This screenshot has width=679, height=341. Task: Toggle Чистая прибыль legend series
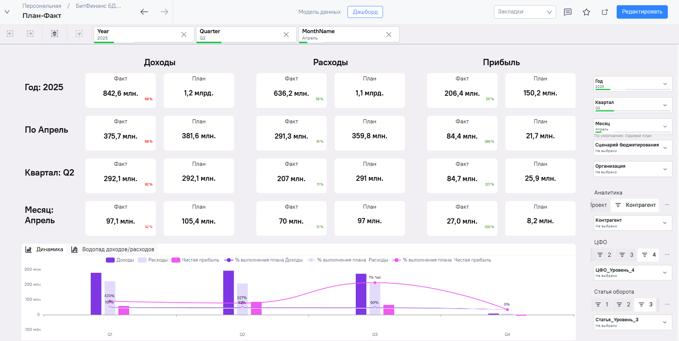195,260
